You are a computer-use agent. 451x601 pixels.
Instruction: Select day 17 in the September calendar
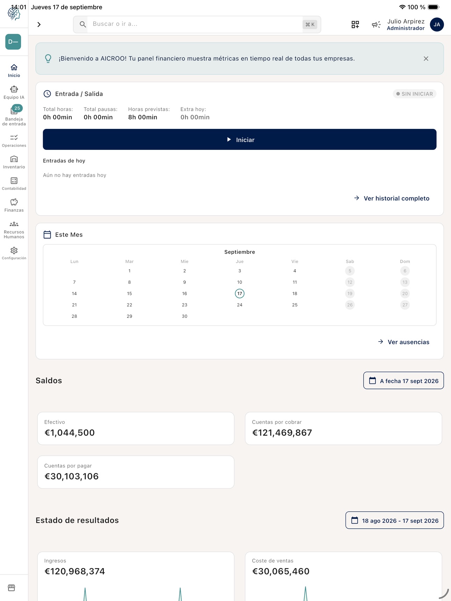coord(239,294)
